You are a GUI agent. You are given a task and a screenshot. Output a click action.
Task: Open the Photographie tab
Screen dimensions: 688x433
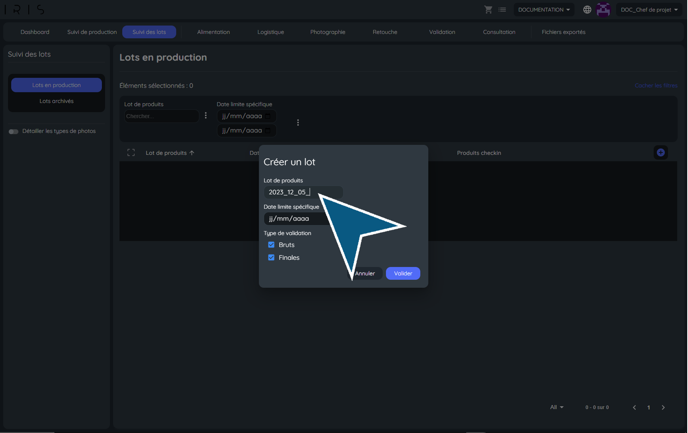(x=328, y=32)
